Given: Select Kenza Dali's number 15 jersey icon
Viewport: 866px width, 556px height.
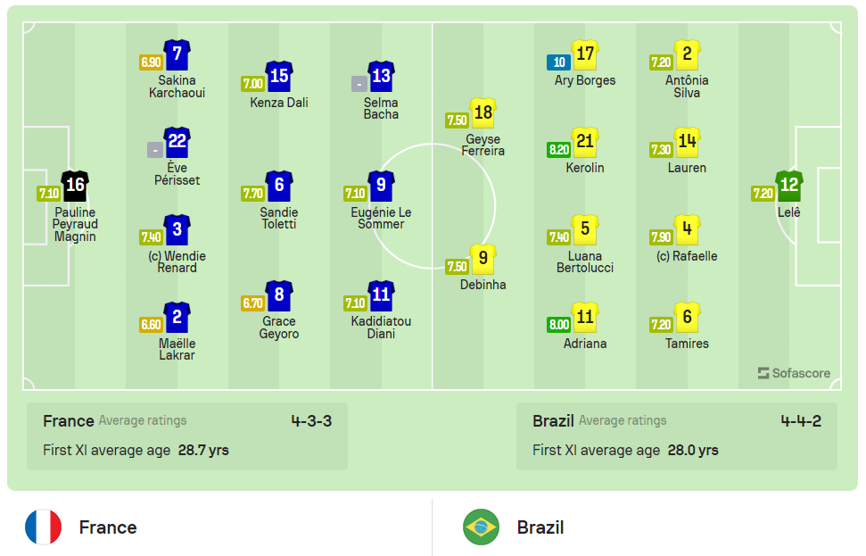Looking at the screenshot, I should [277, 78].
